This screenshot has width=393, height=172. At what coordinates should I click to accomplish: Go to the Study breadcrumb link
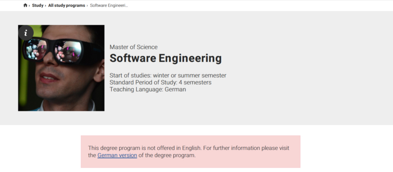[x=38, y=6]
